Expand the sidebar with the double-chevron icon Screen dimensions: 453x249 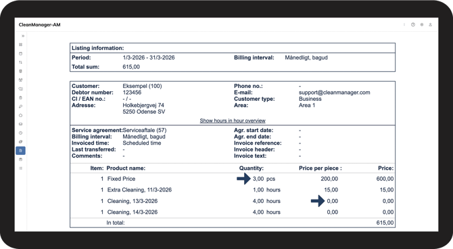[x=23, y=36]
